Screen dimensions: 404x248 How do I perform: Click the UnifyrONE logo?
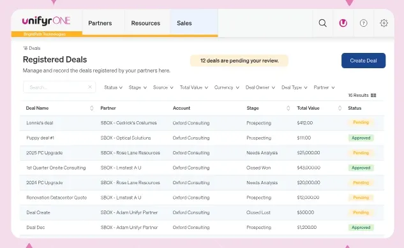(x=46, y=21)
